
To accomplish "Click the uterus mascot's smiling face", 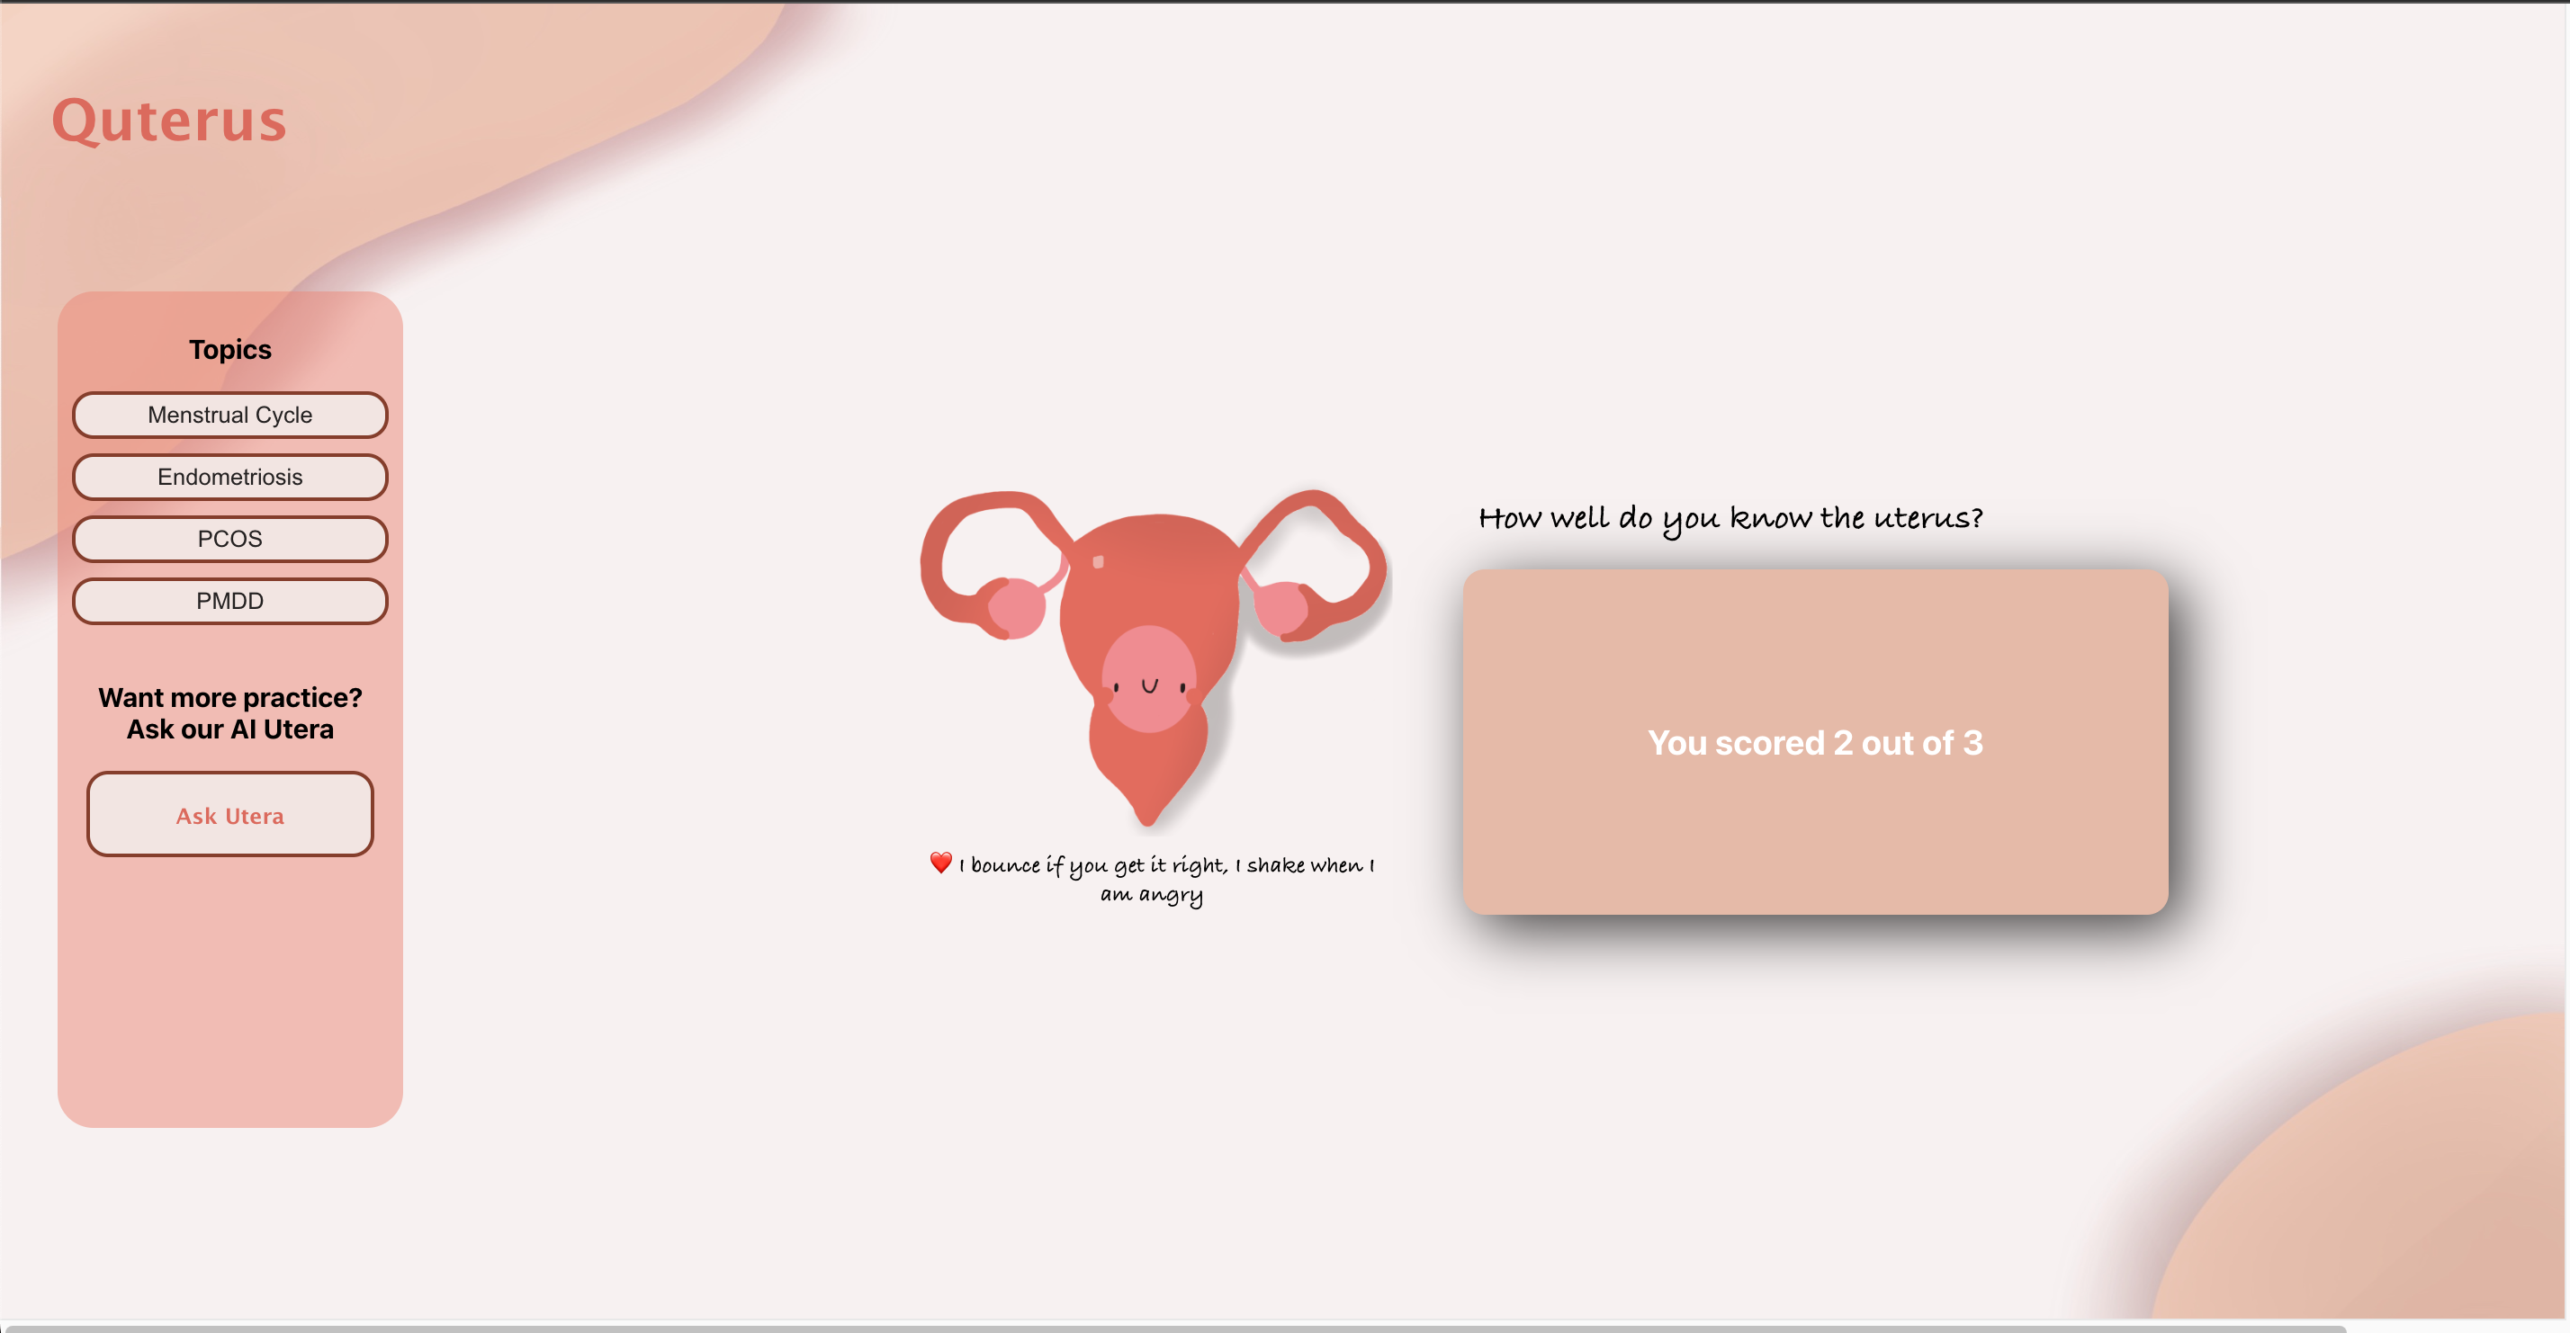I will [x=1148, y=684].
